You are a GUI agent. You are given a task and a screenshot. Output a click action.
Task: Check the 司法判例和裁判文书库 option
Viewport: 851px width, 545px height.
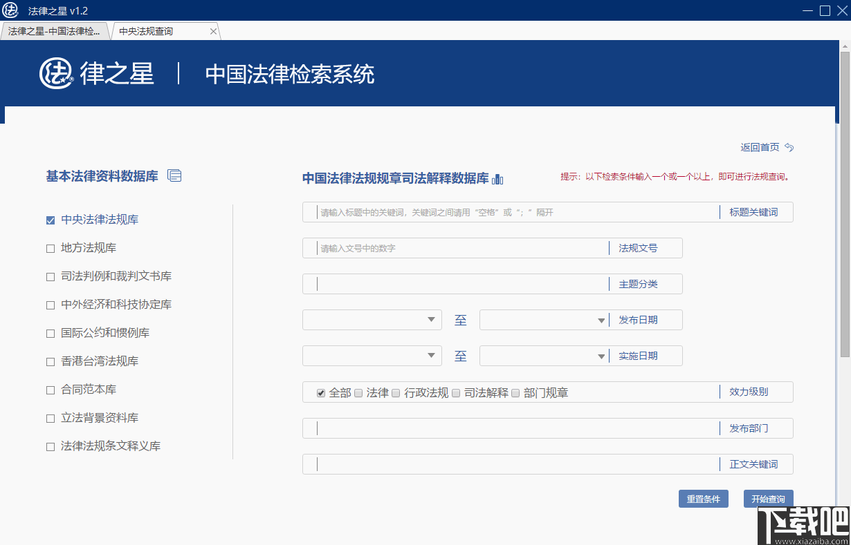pos(50,276)
